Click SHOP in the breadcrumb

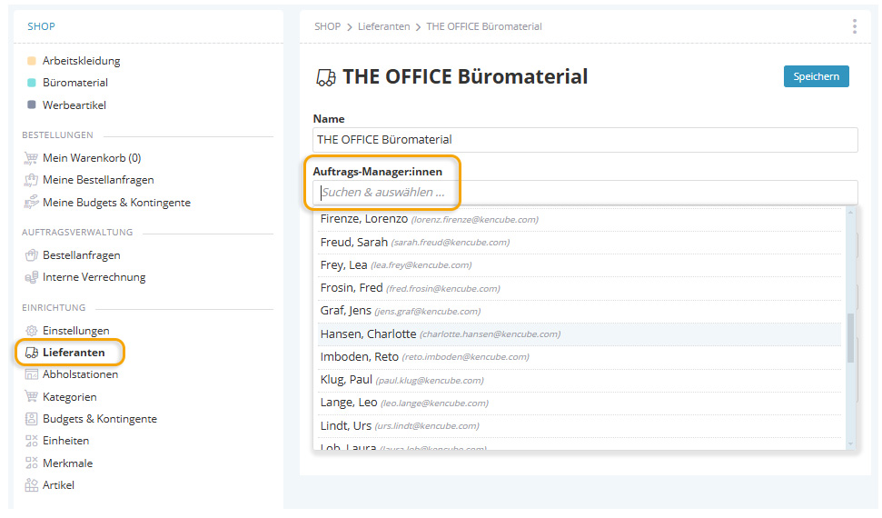coord(327,26)
